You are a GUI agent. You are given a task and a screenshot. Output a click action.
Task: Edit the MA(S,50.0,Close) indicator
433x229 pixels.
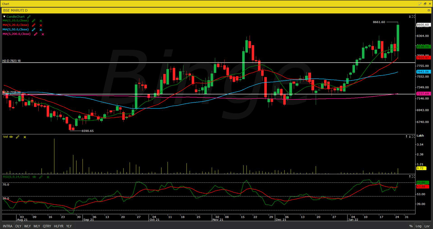pyautogui.click(x=33, y=30)
